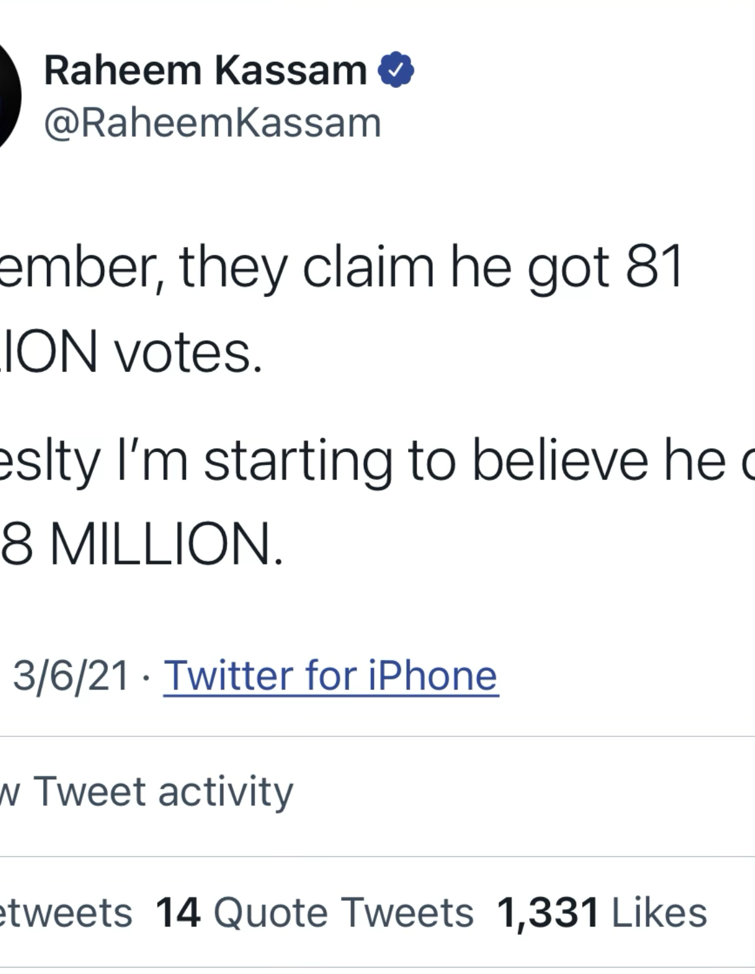This screenshot has height=974, width=755.
Task: Click the 'I'm starting to believe' line
Action: coord(364,461)
